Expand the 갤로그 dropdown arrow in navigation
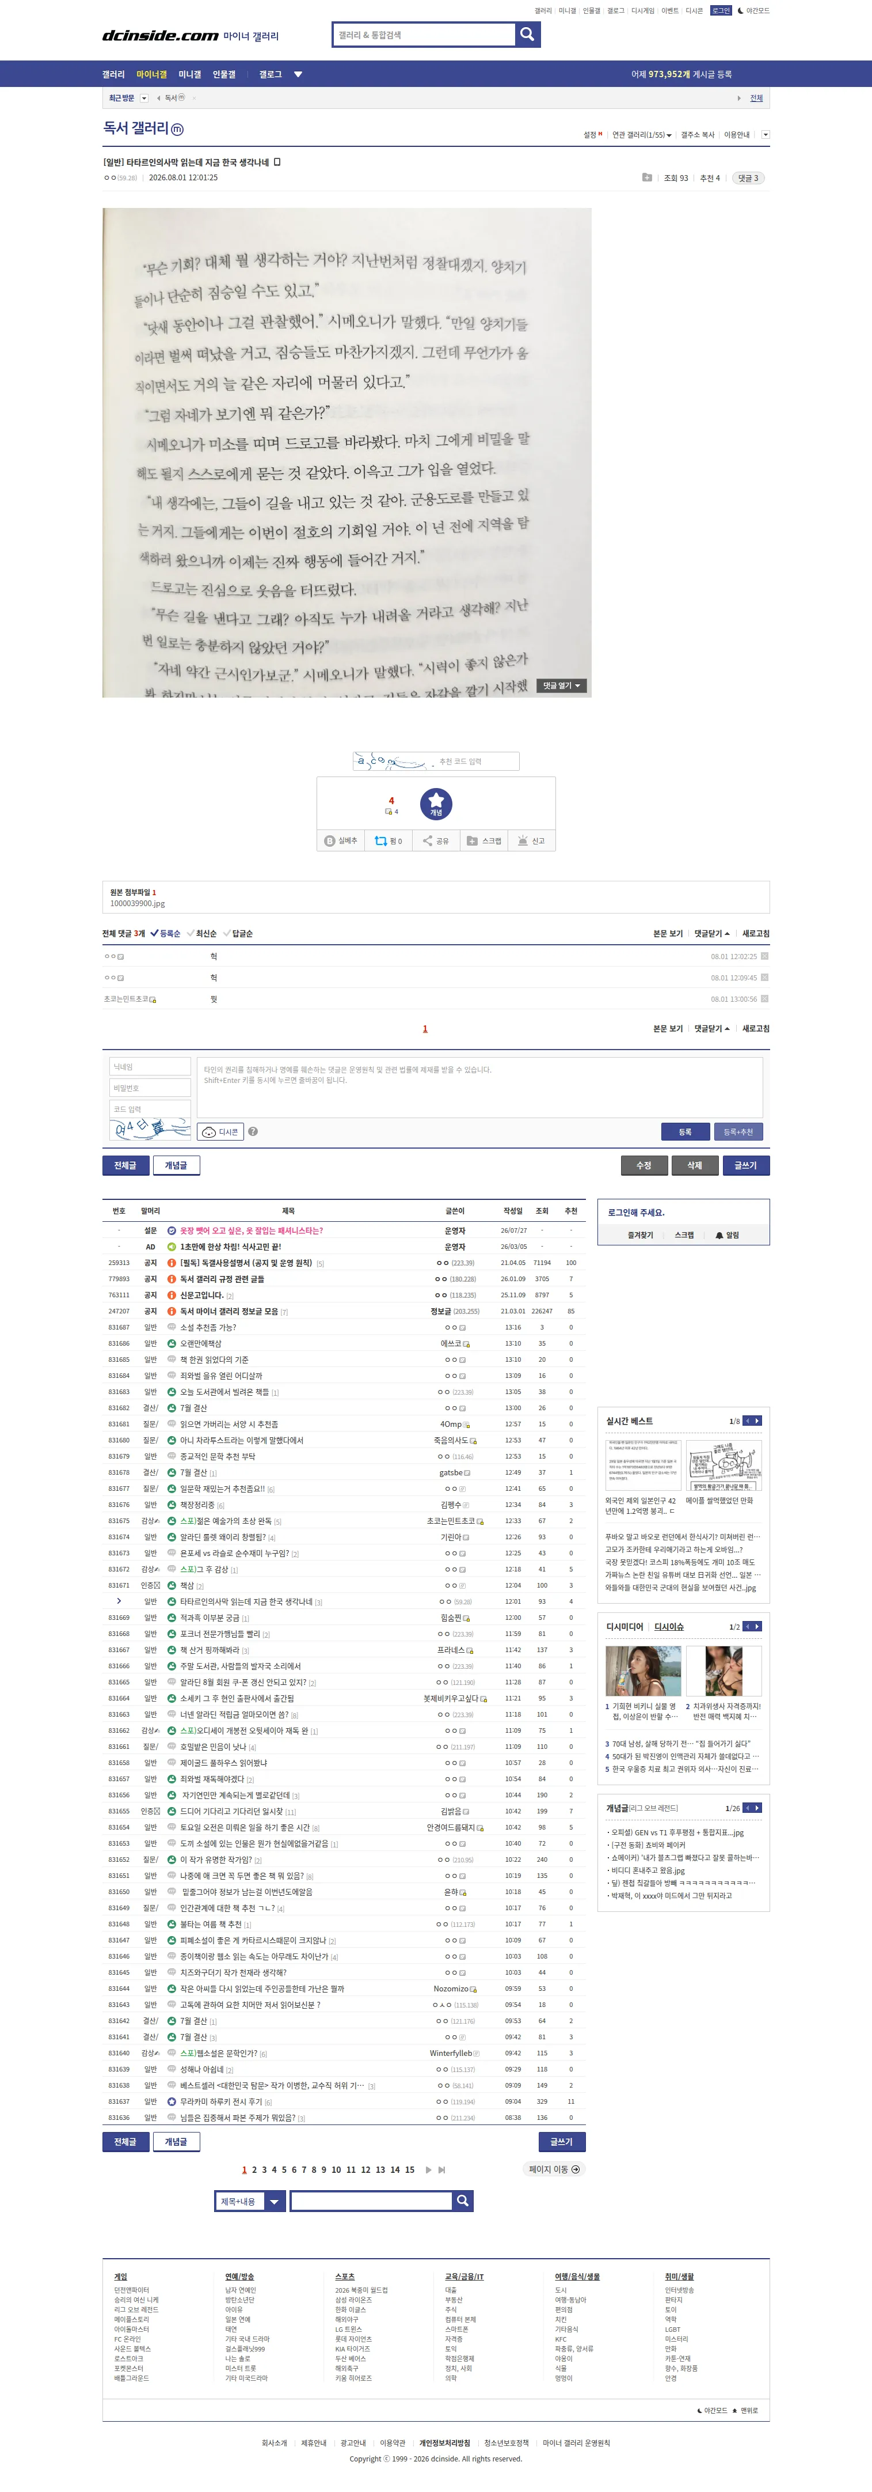The width and height of the screenshot is (872, 2492). tap(298, 74)
